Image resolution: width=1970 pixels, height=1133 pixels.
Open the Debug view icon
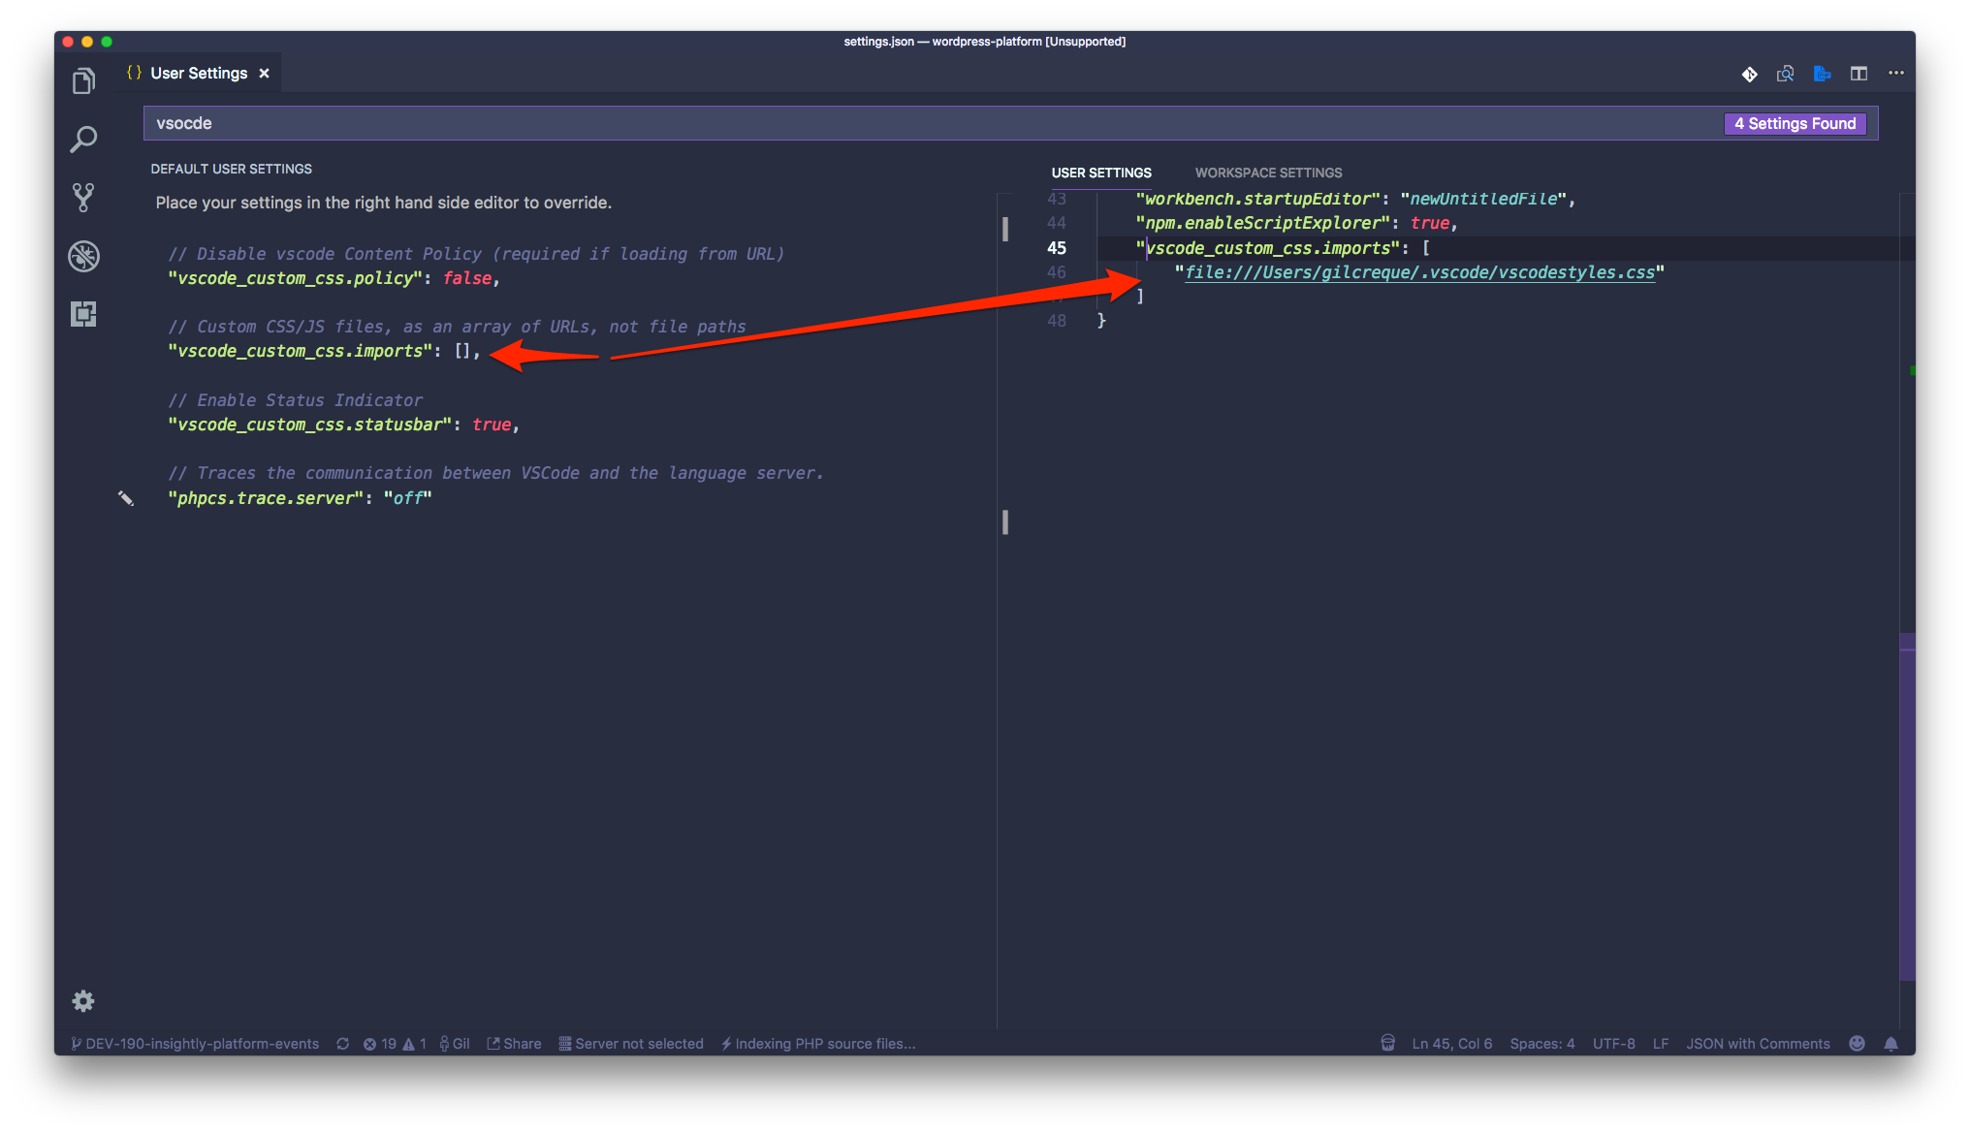point(83,256)
